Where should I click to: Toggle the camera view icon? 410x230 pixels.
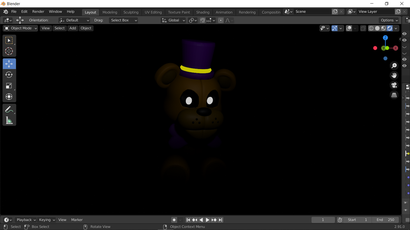coord(394,85)
